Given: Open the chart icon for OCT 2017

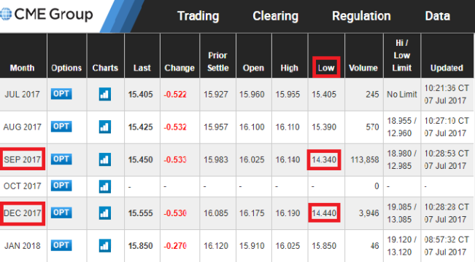Looking at the screenshot, I should point(105,186).
